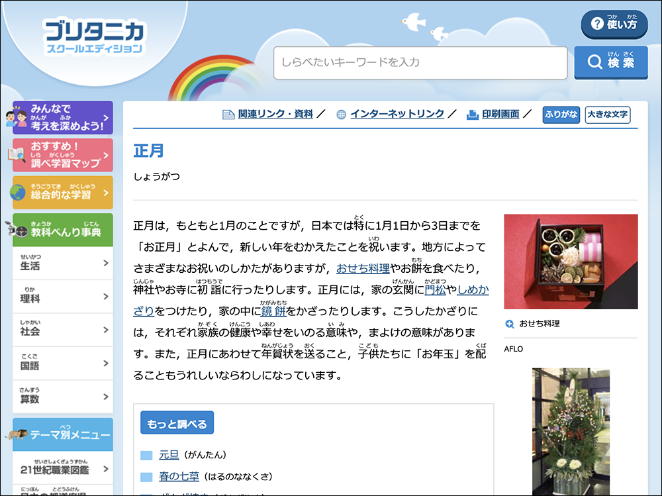
Task: Expand the 社会 subject menu
Action: (63, 330)
